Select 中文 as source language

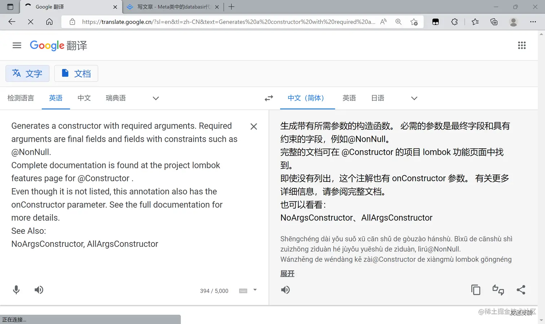(84, 98)
